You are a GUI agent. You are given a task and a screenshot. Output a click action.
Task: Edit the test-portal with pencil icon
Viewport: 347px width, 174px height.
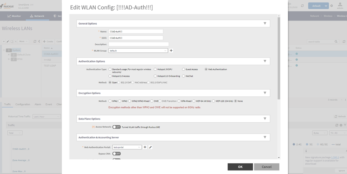pyautogui.click(x=150, y=147)
